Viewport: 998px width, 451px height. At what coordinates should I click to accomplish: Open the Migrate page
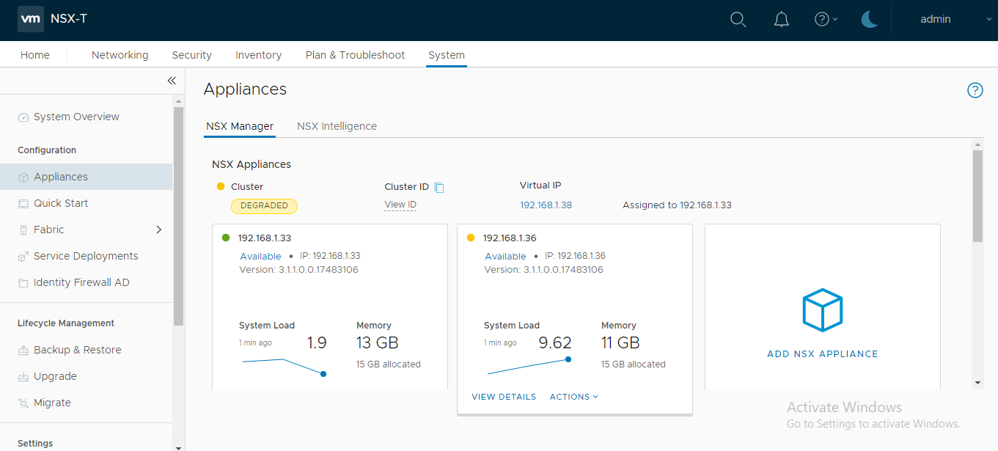coord(52,403)
